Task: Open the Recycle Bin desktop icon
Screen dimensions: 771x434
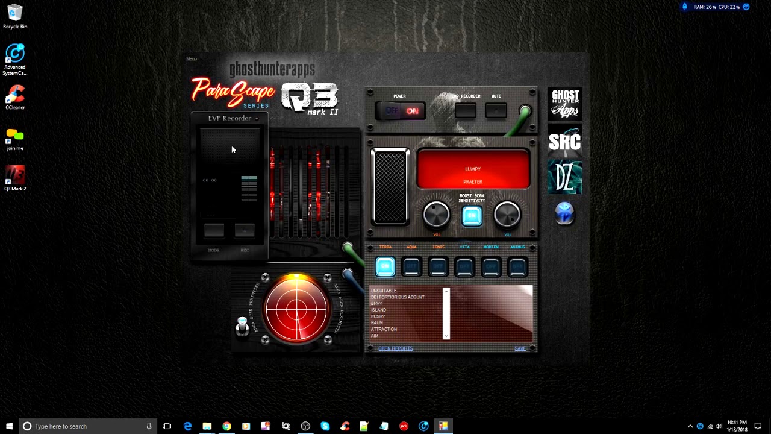Action: point(15,16)
